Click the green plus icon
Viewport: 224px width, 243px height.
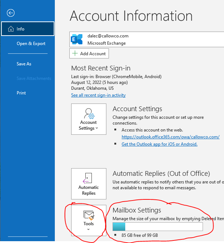pyautogui.click(x=75, y=53)
